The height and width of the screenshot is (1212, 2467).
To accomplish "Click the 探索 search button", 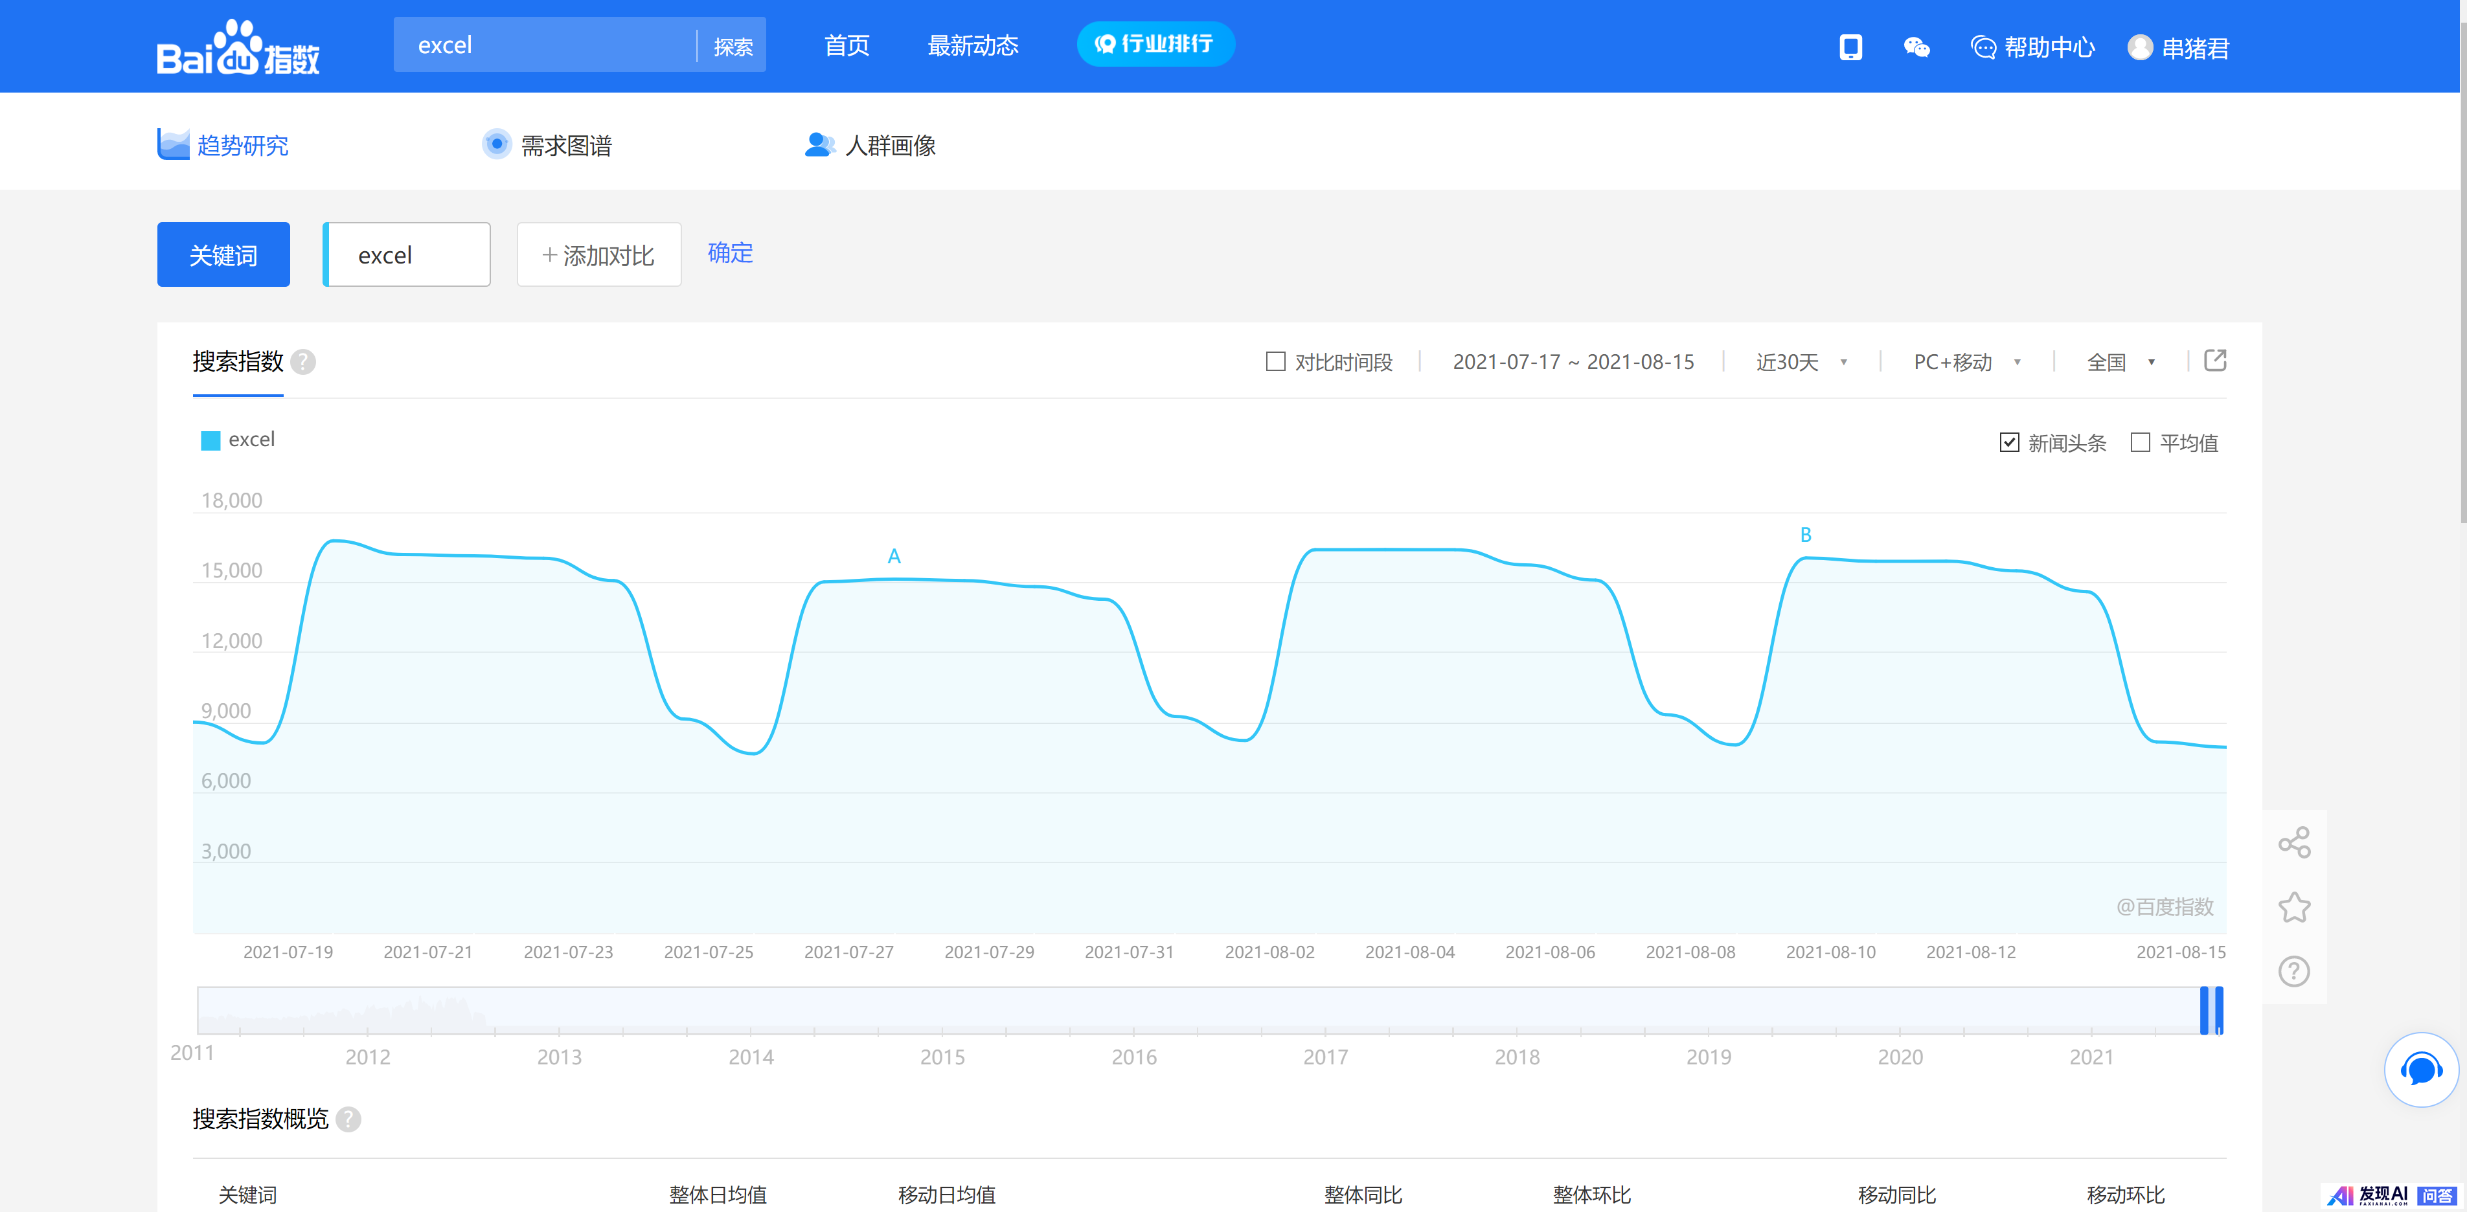I will tap(733, 46).
